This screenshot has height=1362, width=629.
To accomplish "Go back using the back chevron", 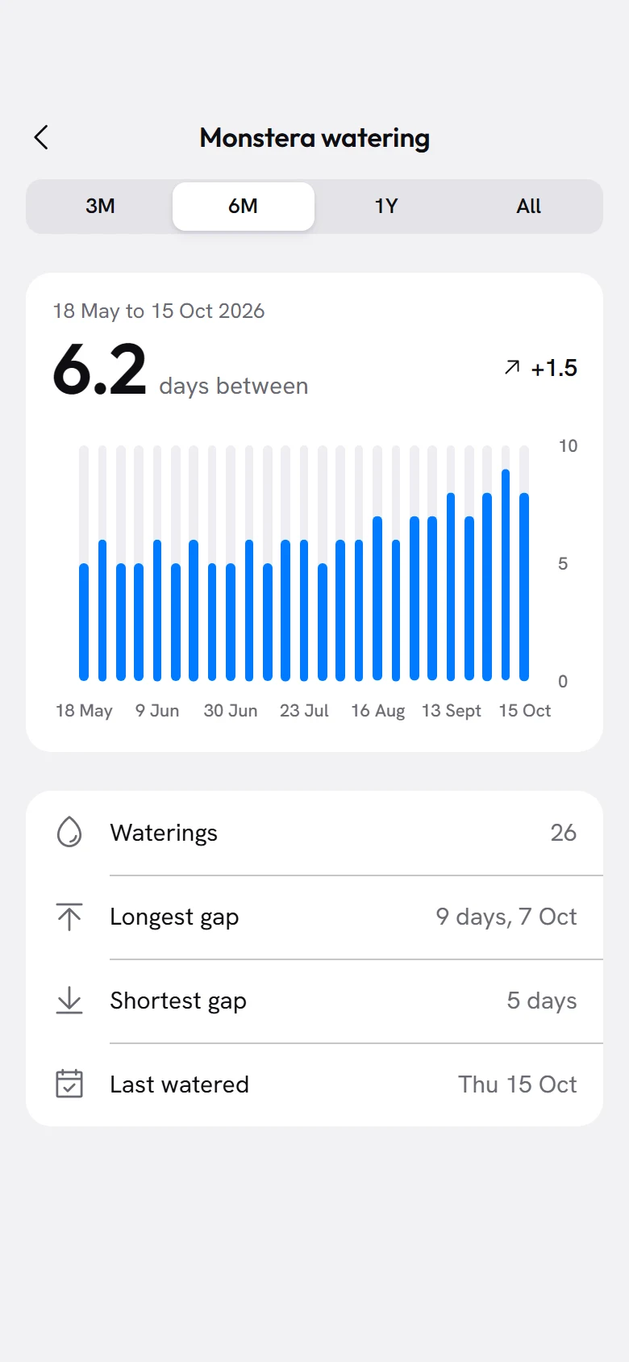I will (x=41, y=137).
